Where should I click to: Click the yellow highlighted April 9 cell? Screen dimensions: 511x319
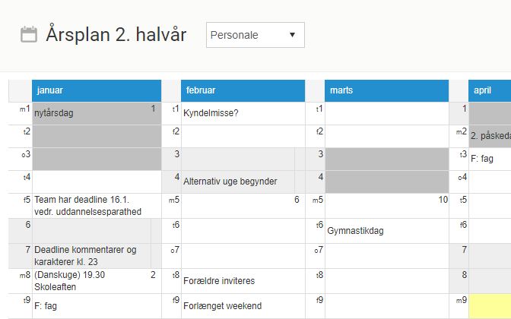tap(490, 306)
